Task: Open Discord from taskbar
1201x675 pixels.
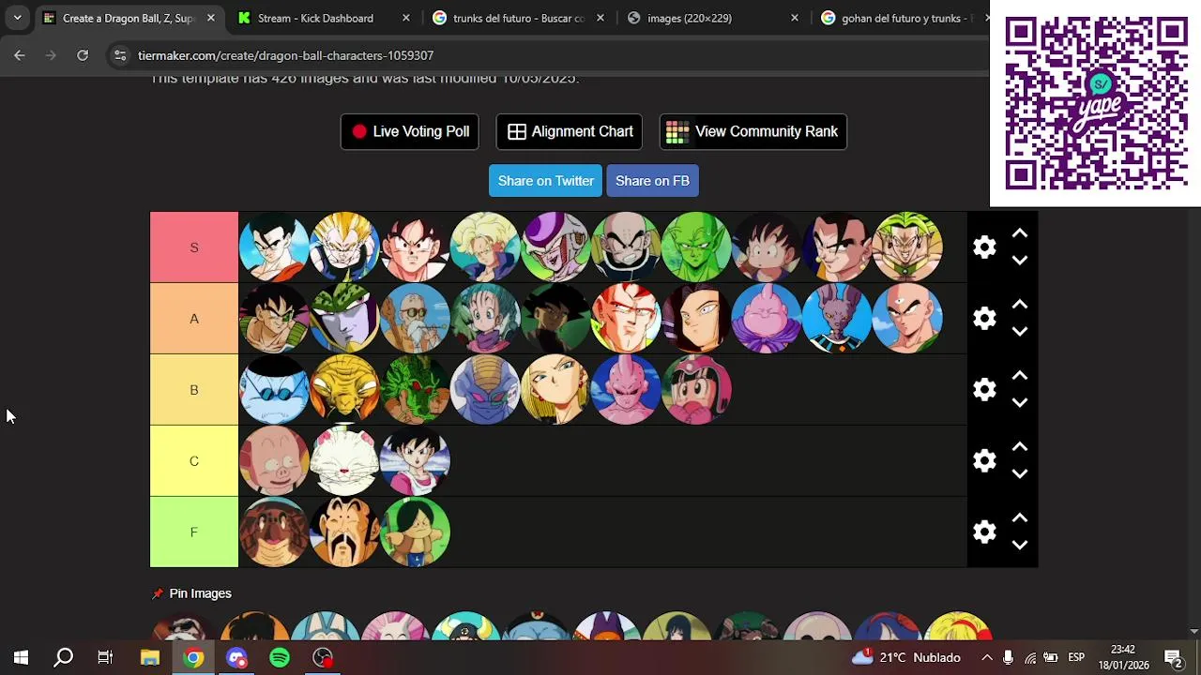Action: coord(236,658)
